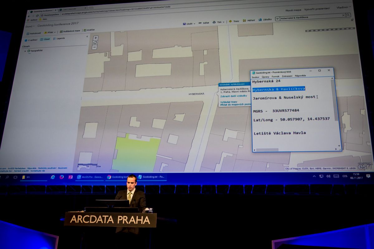Open Notepad Formát menu

(x=276, y=76)
